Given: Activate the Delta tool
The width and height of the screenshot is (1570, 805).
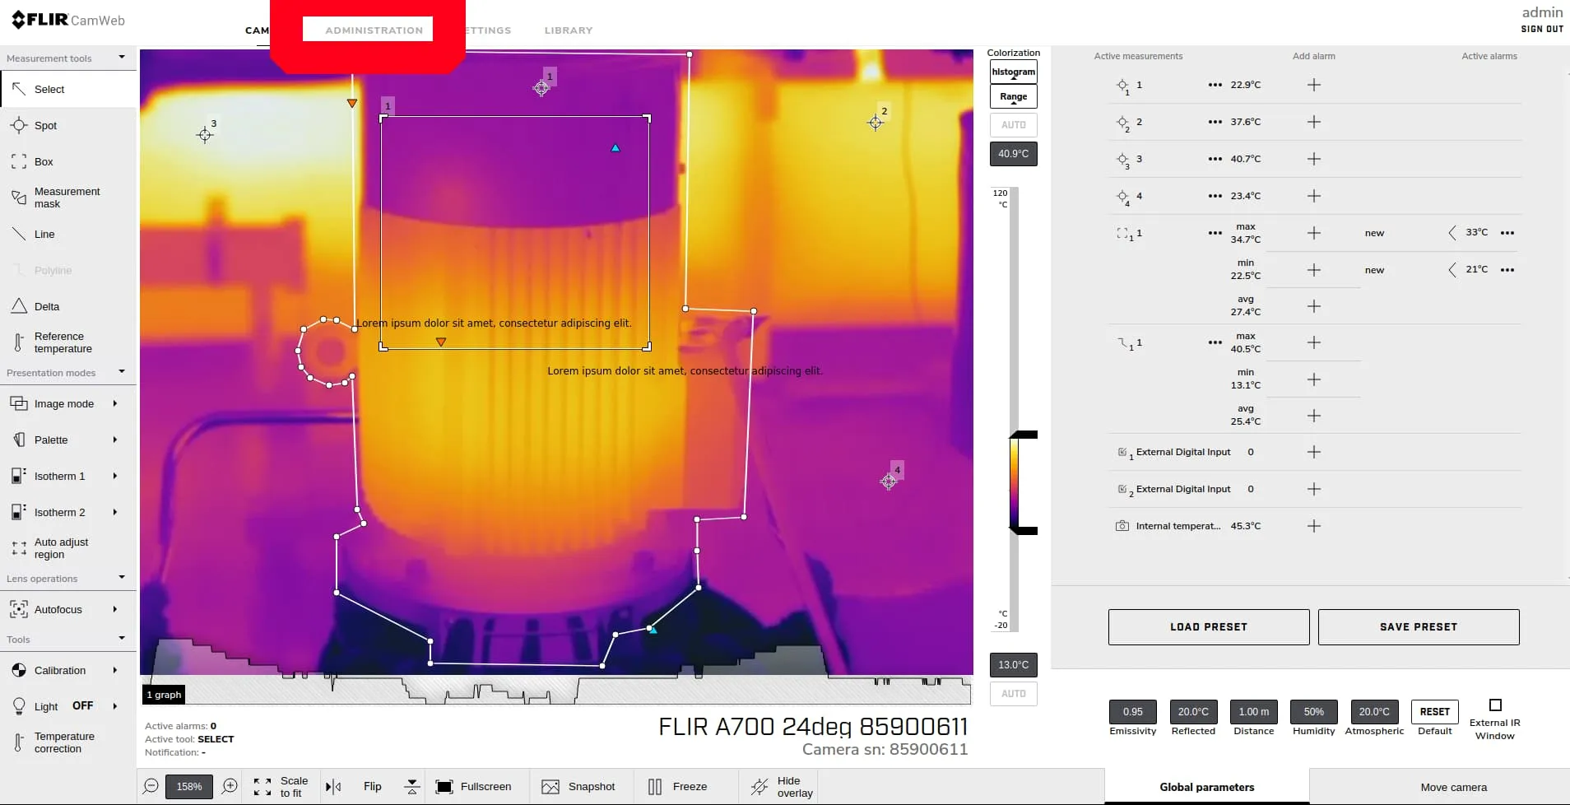Looking at the screenshot, I should (46, 307).
